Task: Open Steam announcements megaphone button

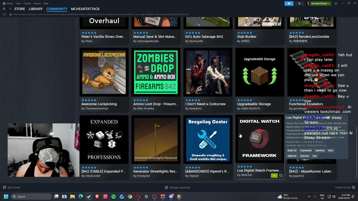Action: [x=289, y=3]
